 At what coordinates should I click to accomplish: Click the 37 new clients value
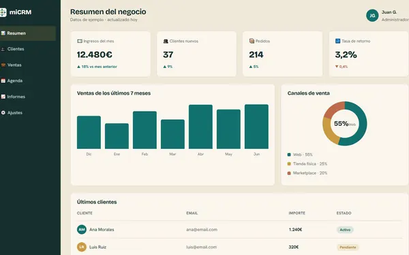point(168,54)
